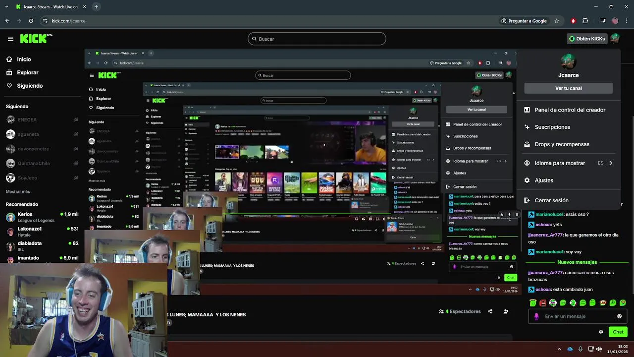
Task: Toggle notifications bell for SoyJeco
Action: [x=76, y=178]
